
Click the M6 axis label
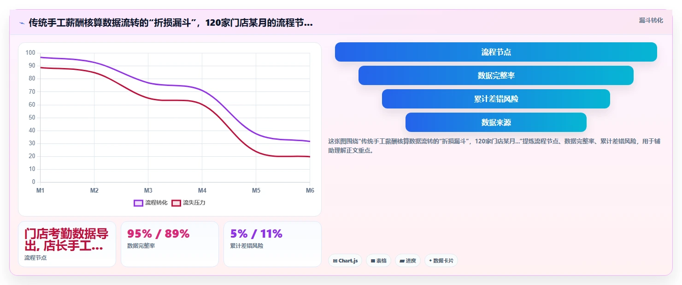click(310, 190)
